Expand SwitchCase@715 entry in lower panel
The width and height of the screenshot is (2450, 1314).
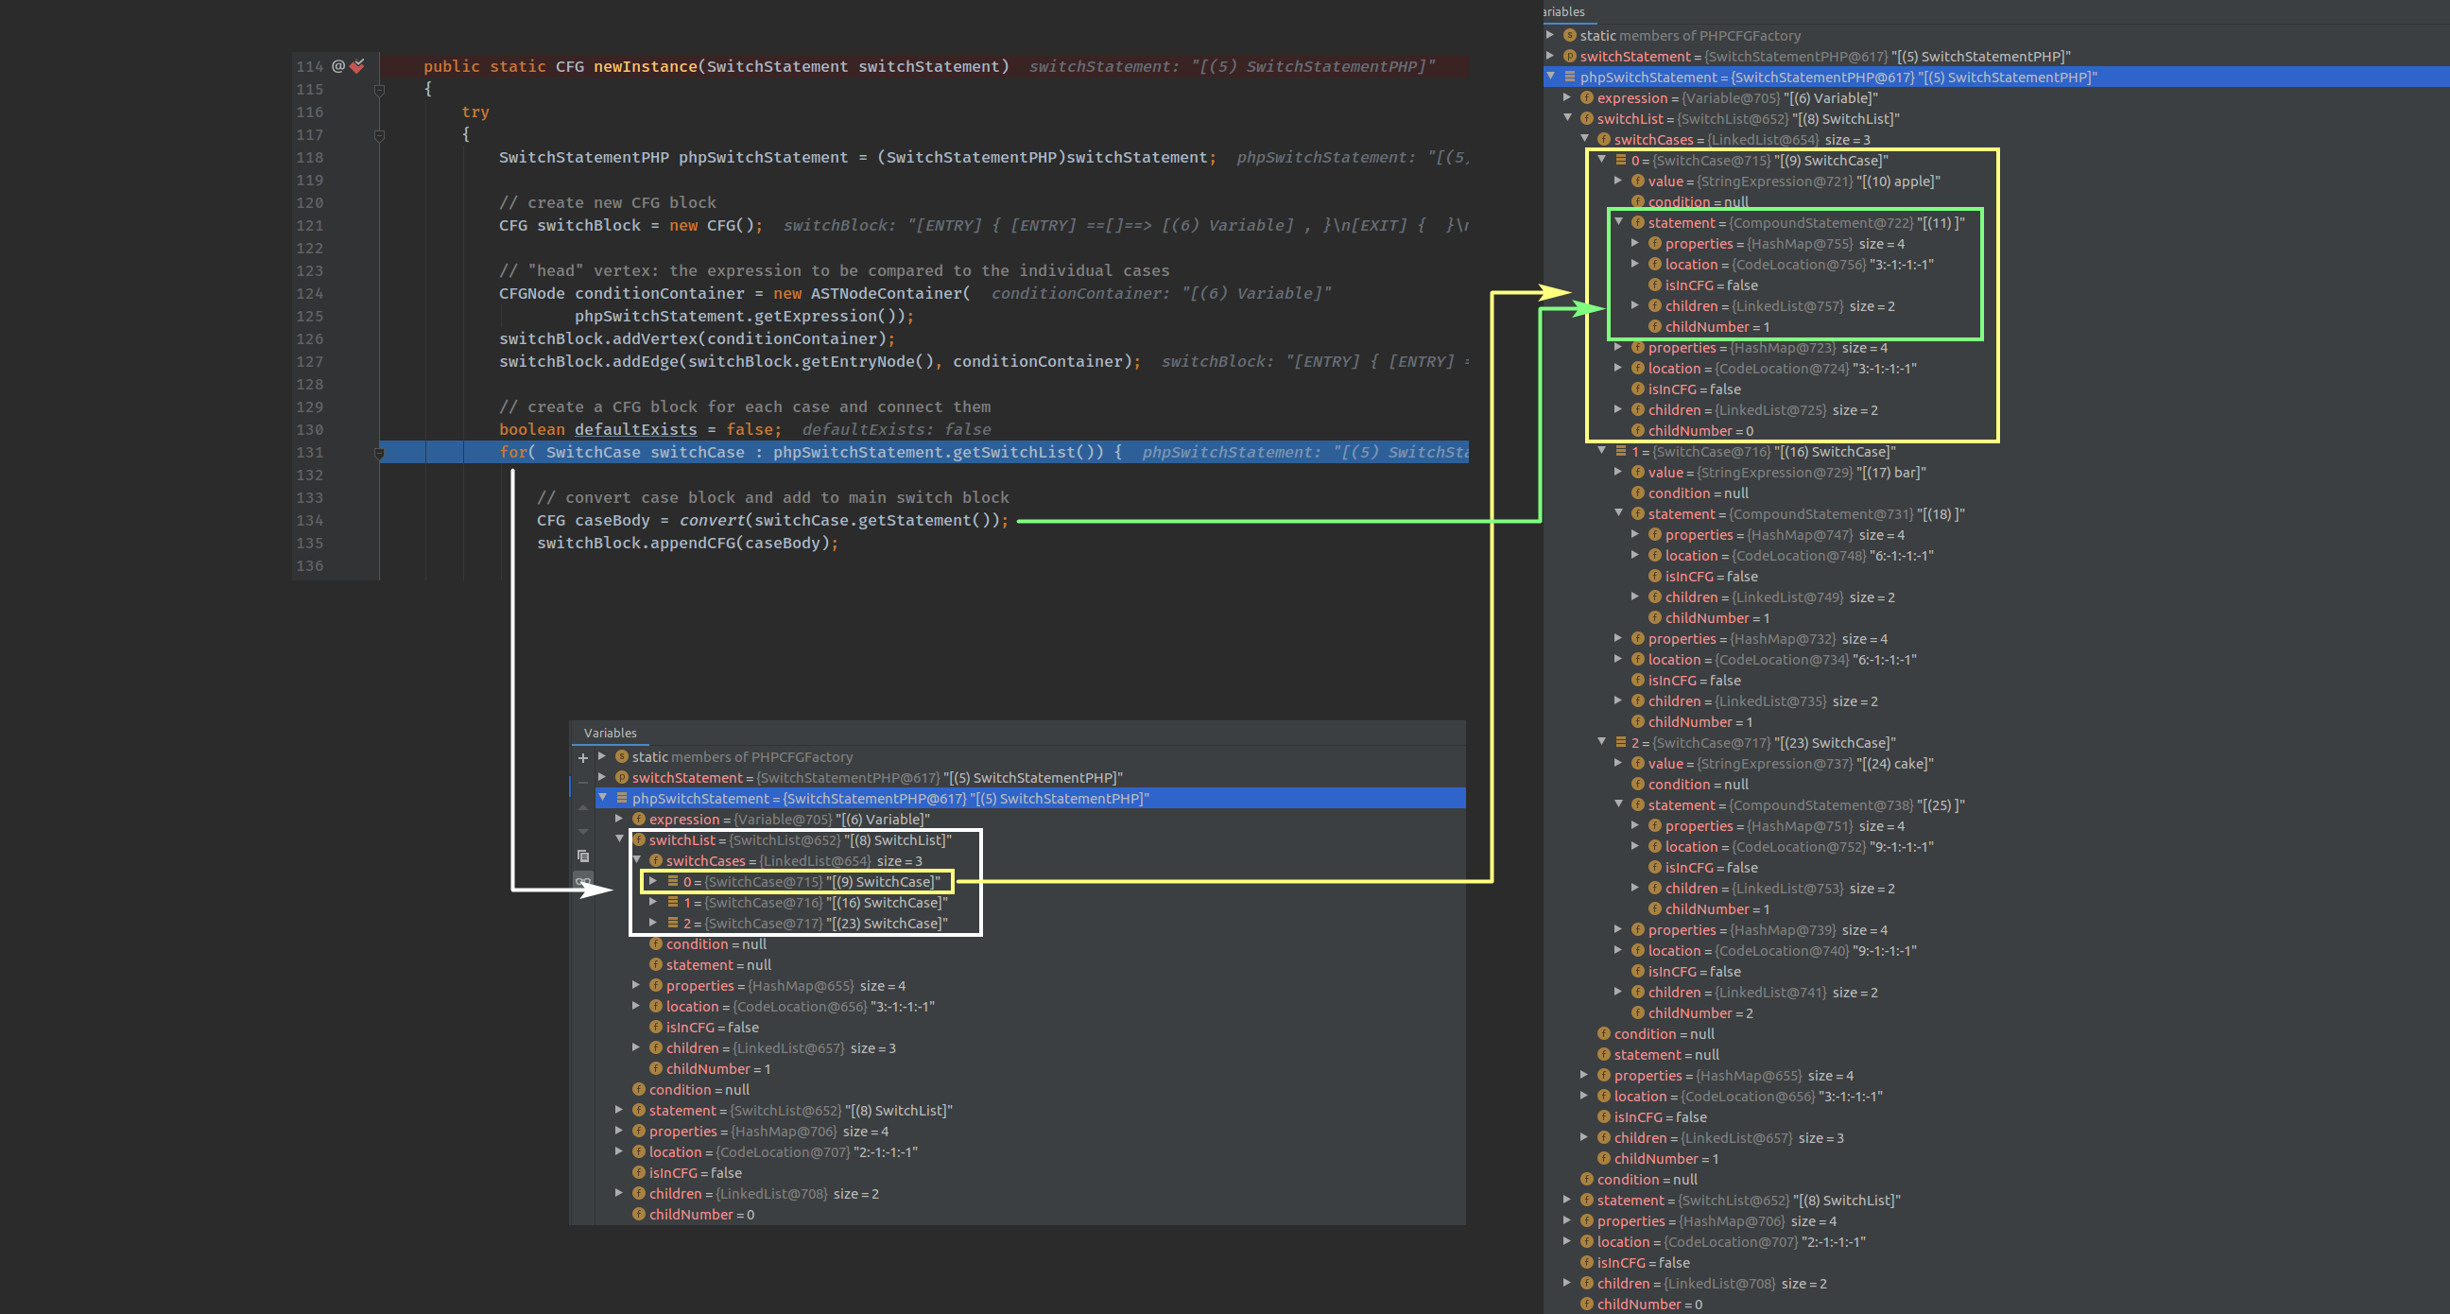point(653,881)
